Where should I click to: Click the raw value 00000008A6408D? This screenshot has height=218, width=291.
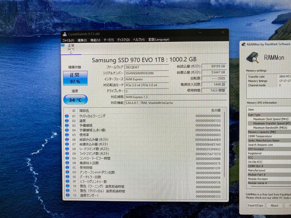pos(208,140)
